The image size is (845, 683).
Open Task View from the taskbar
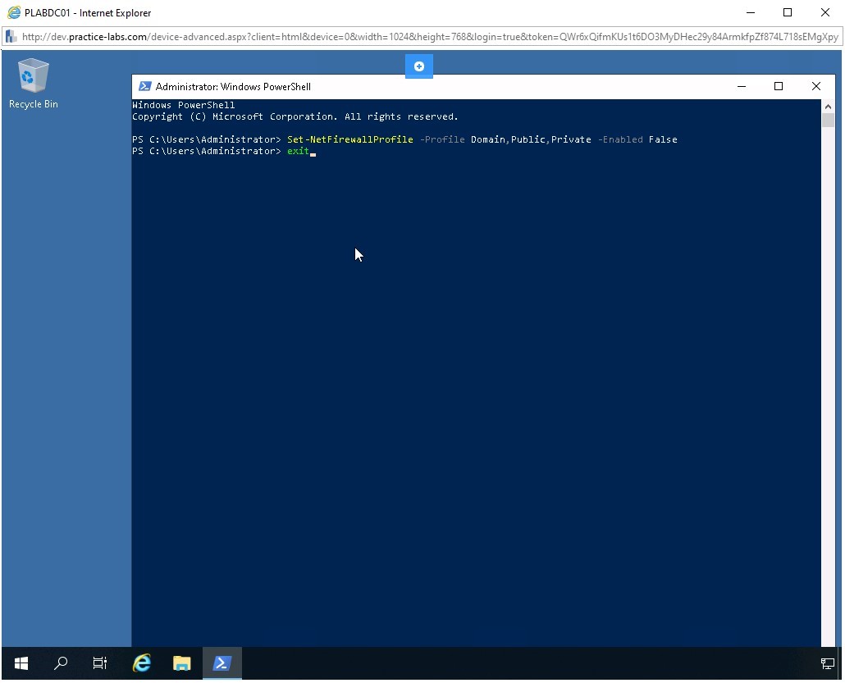click(100, 663)
